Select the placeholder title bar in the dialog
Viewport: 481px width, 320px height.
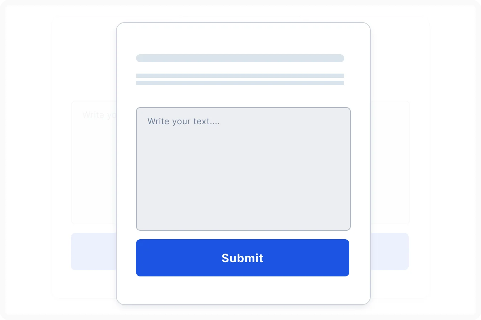pos(240,58)
